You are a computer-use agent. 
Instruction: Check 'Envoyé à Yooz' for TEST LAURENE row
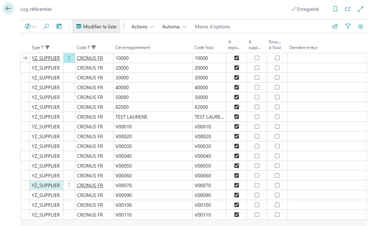click(277, 117)
